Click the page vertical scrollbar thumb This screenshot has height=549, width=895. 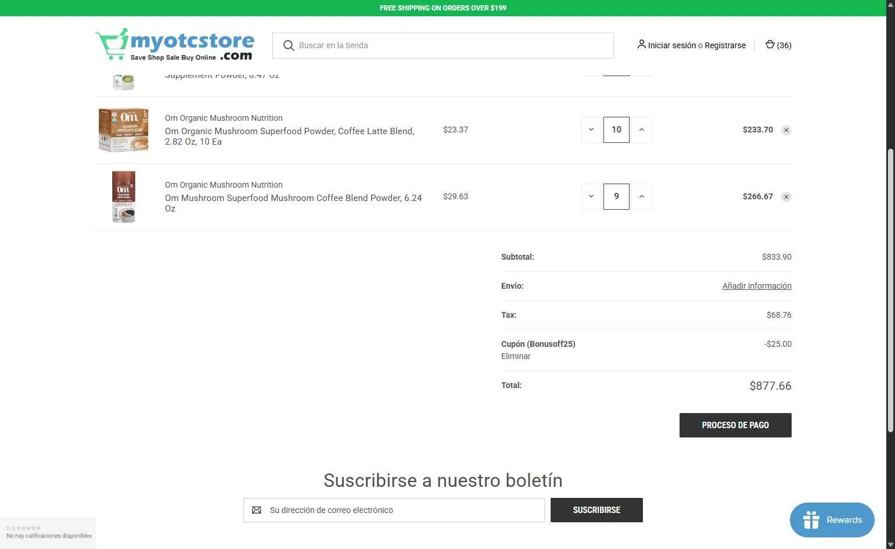[x=890, y=290]
